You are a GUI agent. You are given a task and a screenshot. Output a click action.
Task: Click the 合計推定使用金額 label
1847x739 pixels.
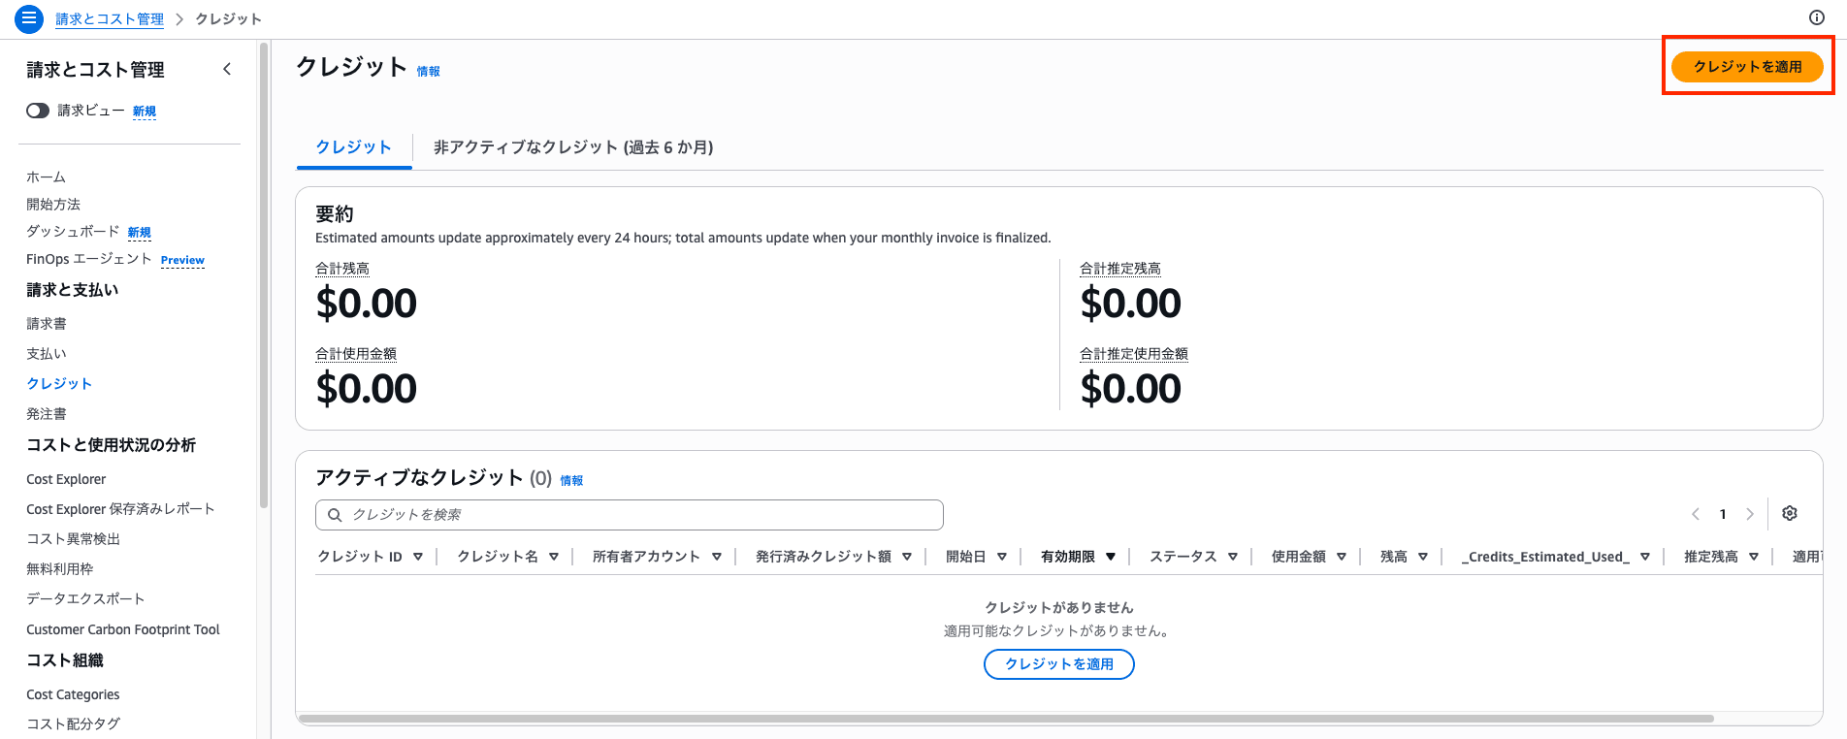[x=1134, y=354]
